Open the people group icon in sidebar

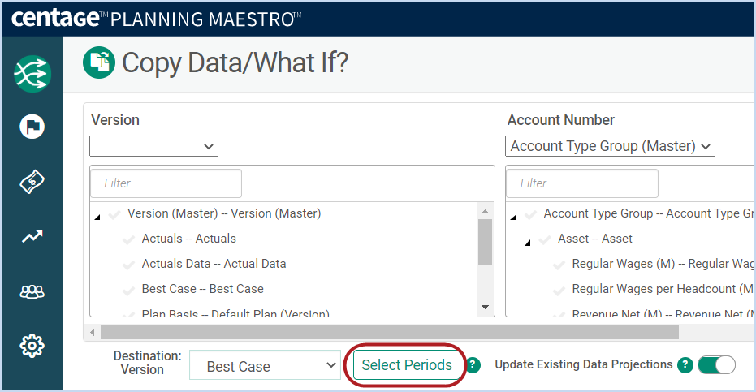[x=32, y=291]
